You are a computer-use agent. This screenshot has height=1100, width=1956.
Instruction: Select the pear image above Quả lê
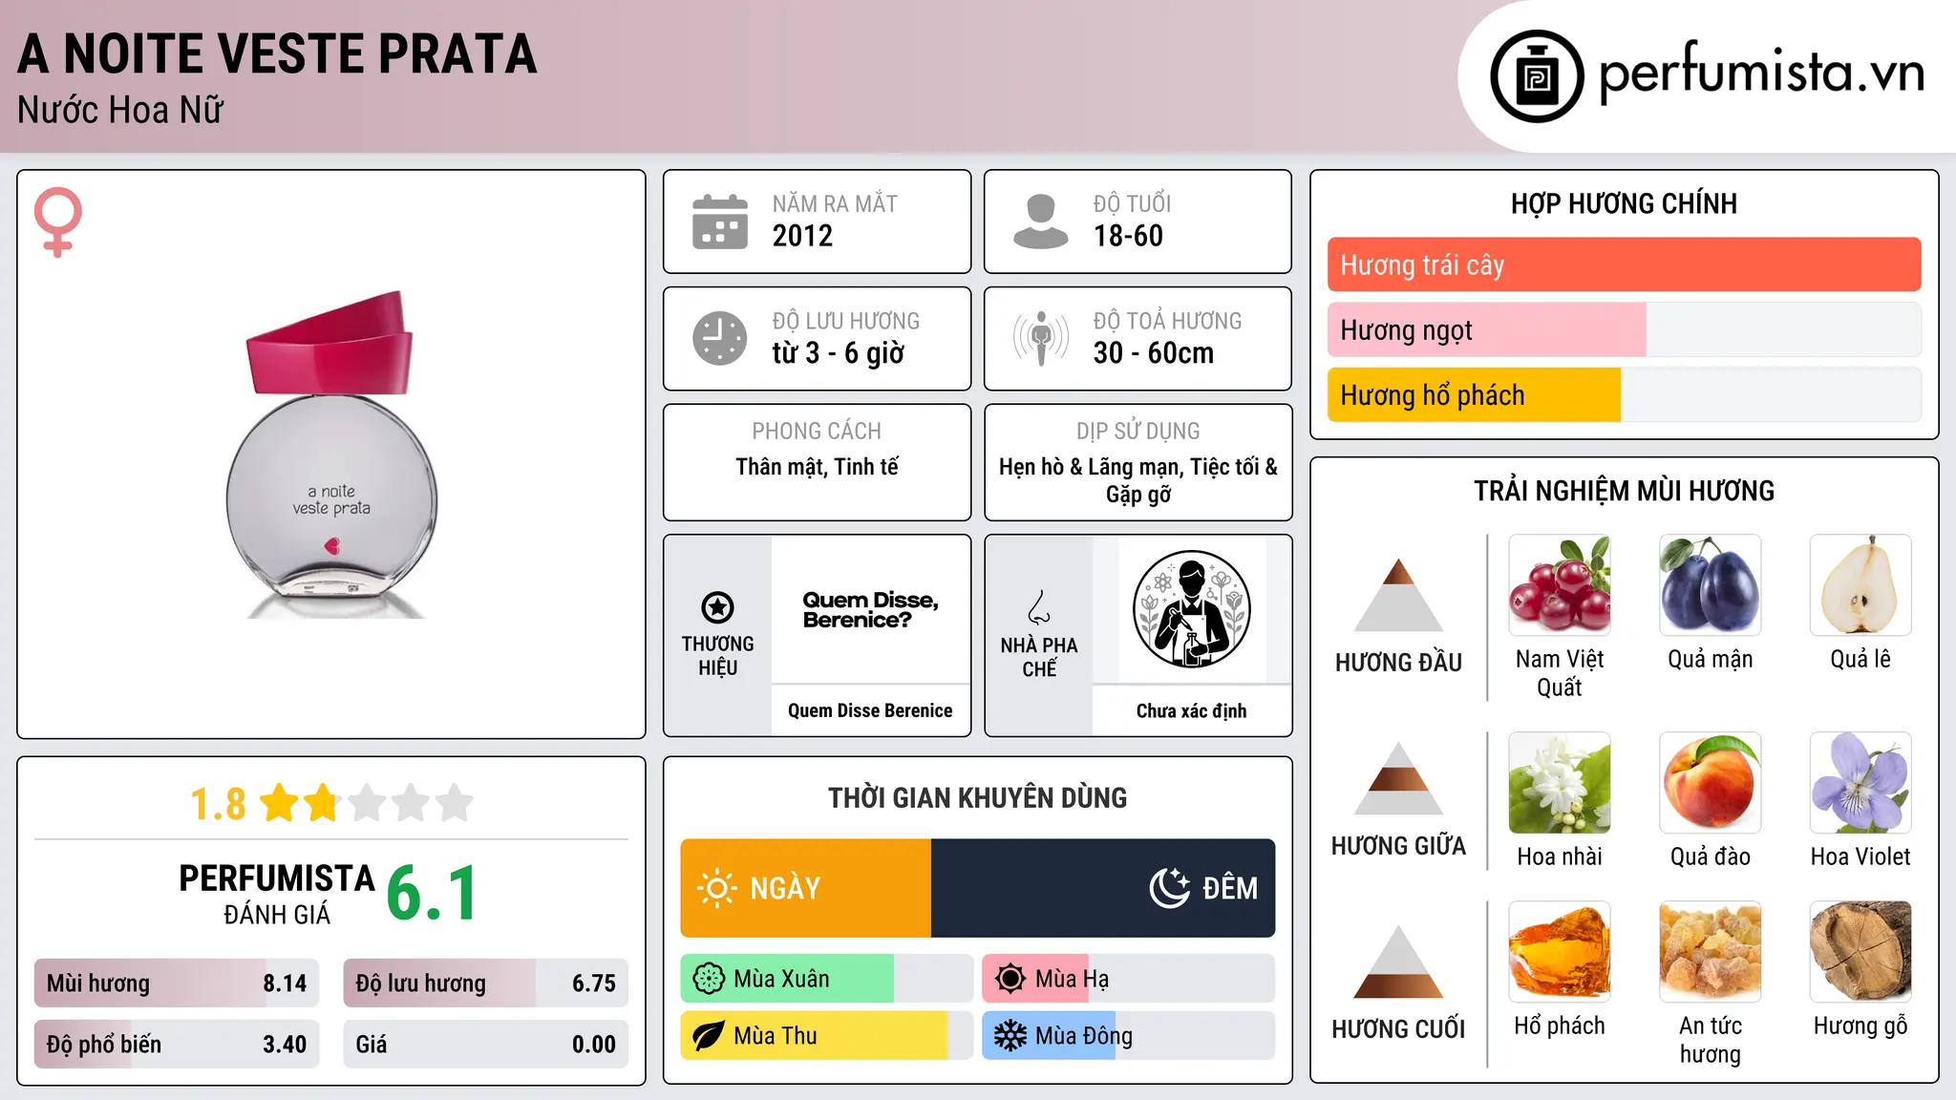1860,585
